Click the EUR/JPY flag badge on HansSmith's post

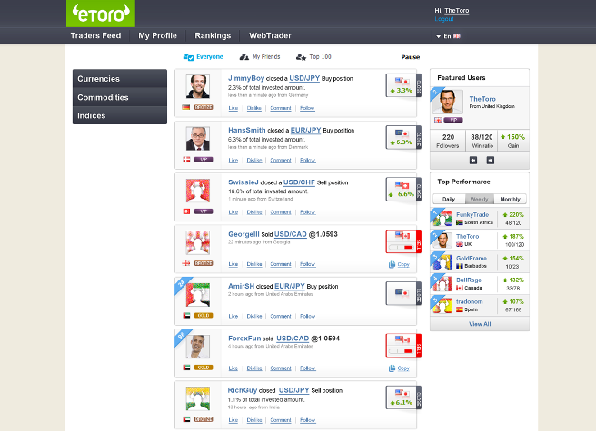403,137
